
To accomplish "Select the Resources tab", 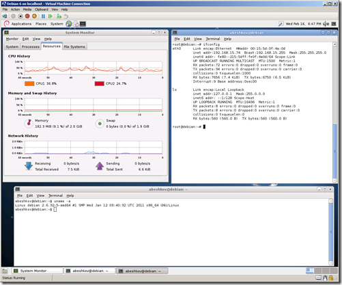I will point(52,46).
